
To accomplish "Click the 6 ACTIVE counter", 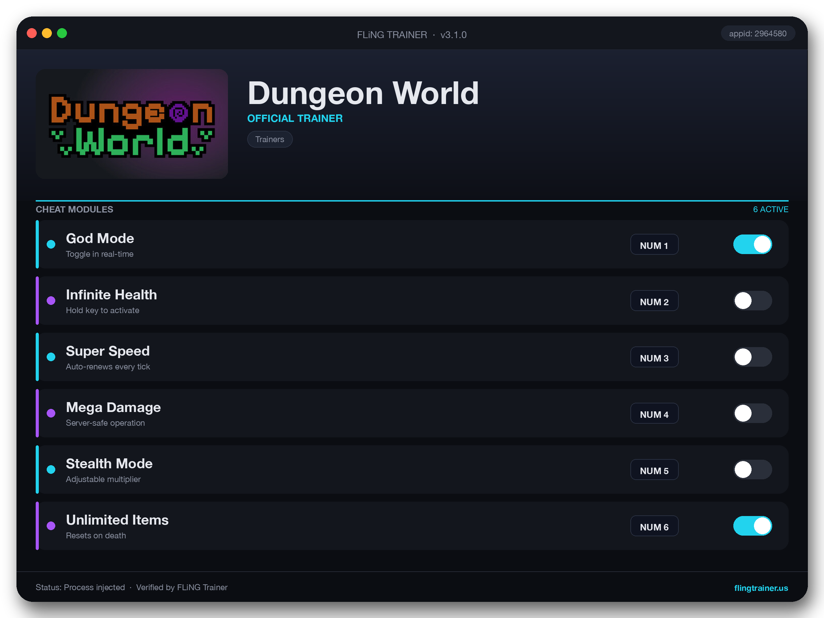I will [770, 209].
